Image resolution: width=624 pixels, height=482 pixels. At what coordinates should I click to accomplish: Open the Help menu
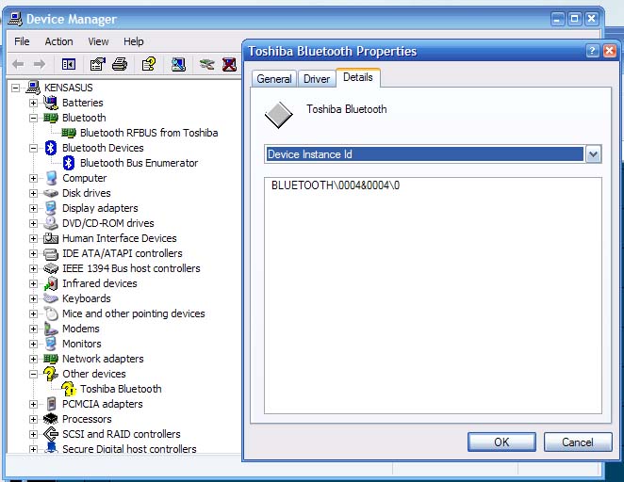[x=133, y=41]
